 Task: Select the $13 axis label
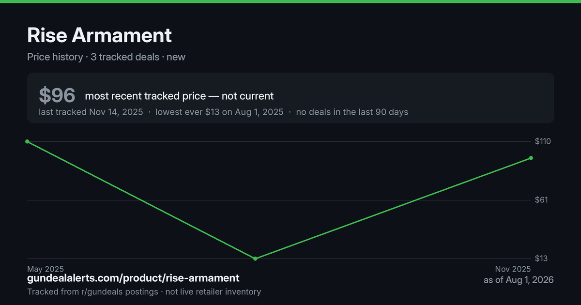pos(541,259)
